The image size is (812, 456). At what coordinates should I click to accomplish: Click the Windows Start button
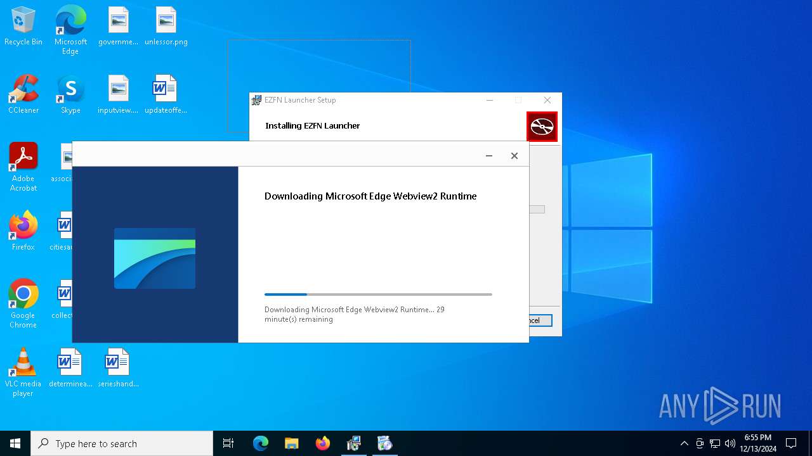(15, 443)
